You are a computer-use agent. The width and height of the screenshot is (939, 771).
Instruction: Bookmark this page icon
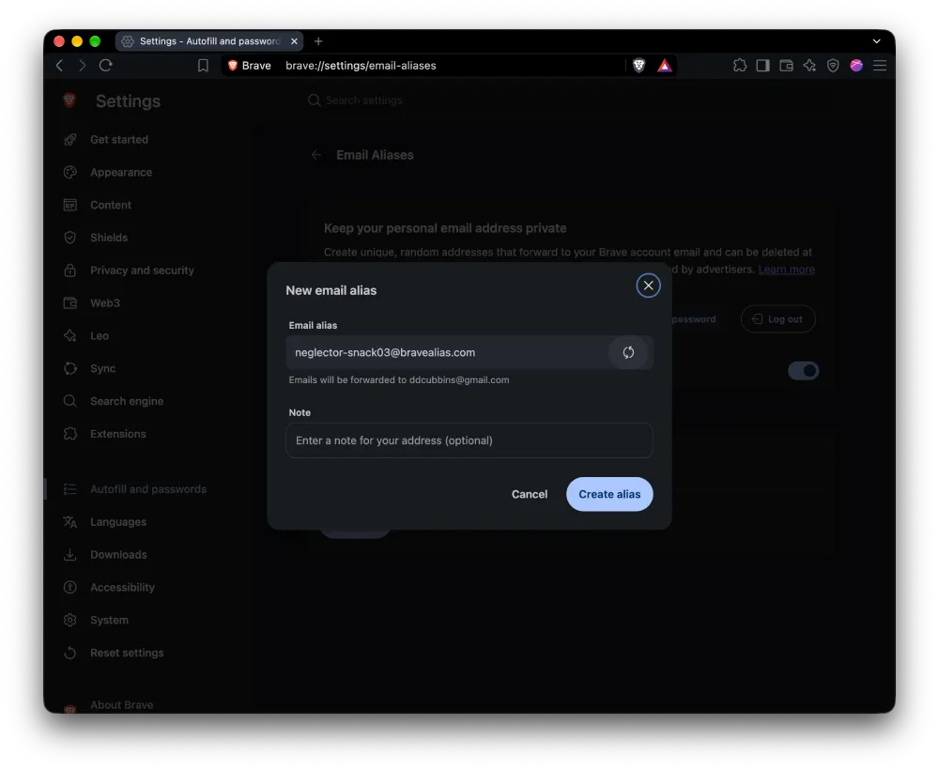pos(203,66)
